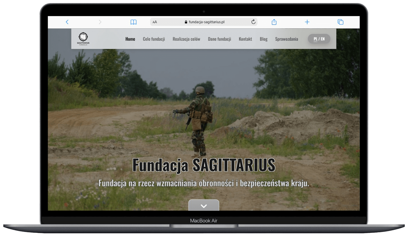Visit the Kontakt page
The width and height of the screenshot is (407, 235).
(245, 39)
